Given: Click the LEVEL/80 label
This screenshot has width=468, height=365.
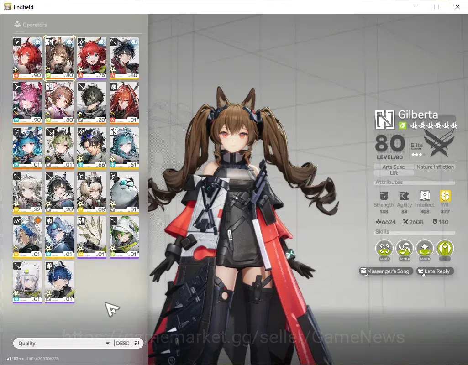Looking at the screenshot, I should pyautogui.click(x=389, y=157).
